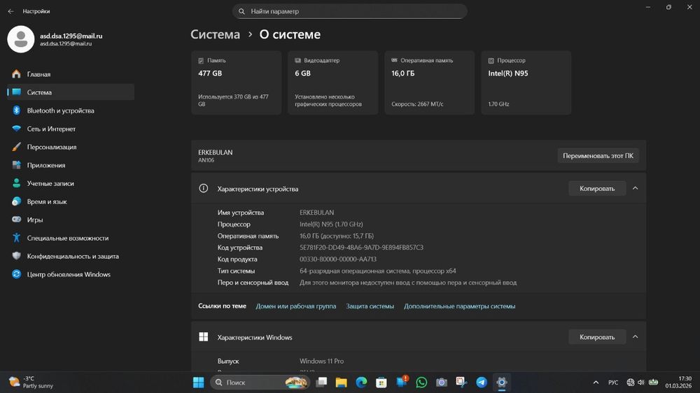Click the Специальные возможности accessibility icon
This screenshot has height=393, width=700.
[x=17, y=238]
